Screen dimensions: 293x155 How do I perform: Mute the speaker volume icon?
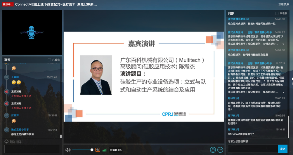[68, 150]
